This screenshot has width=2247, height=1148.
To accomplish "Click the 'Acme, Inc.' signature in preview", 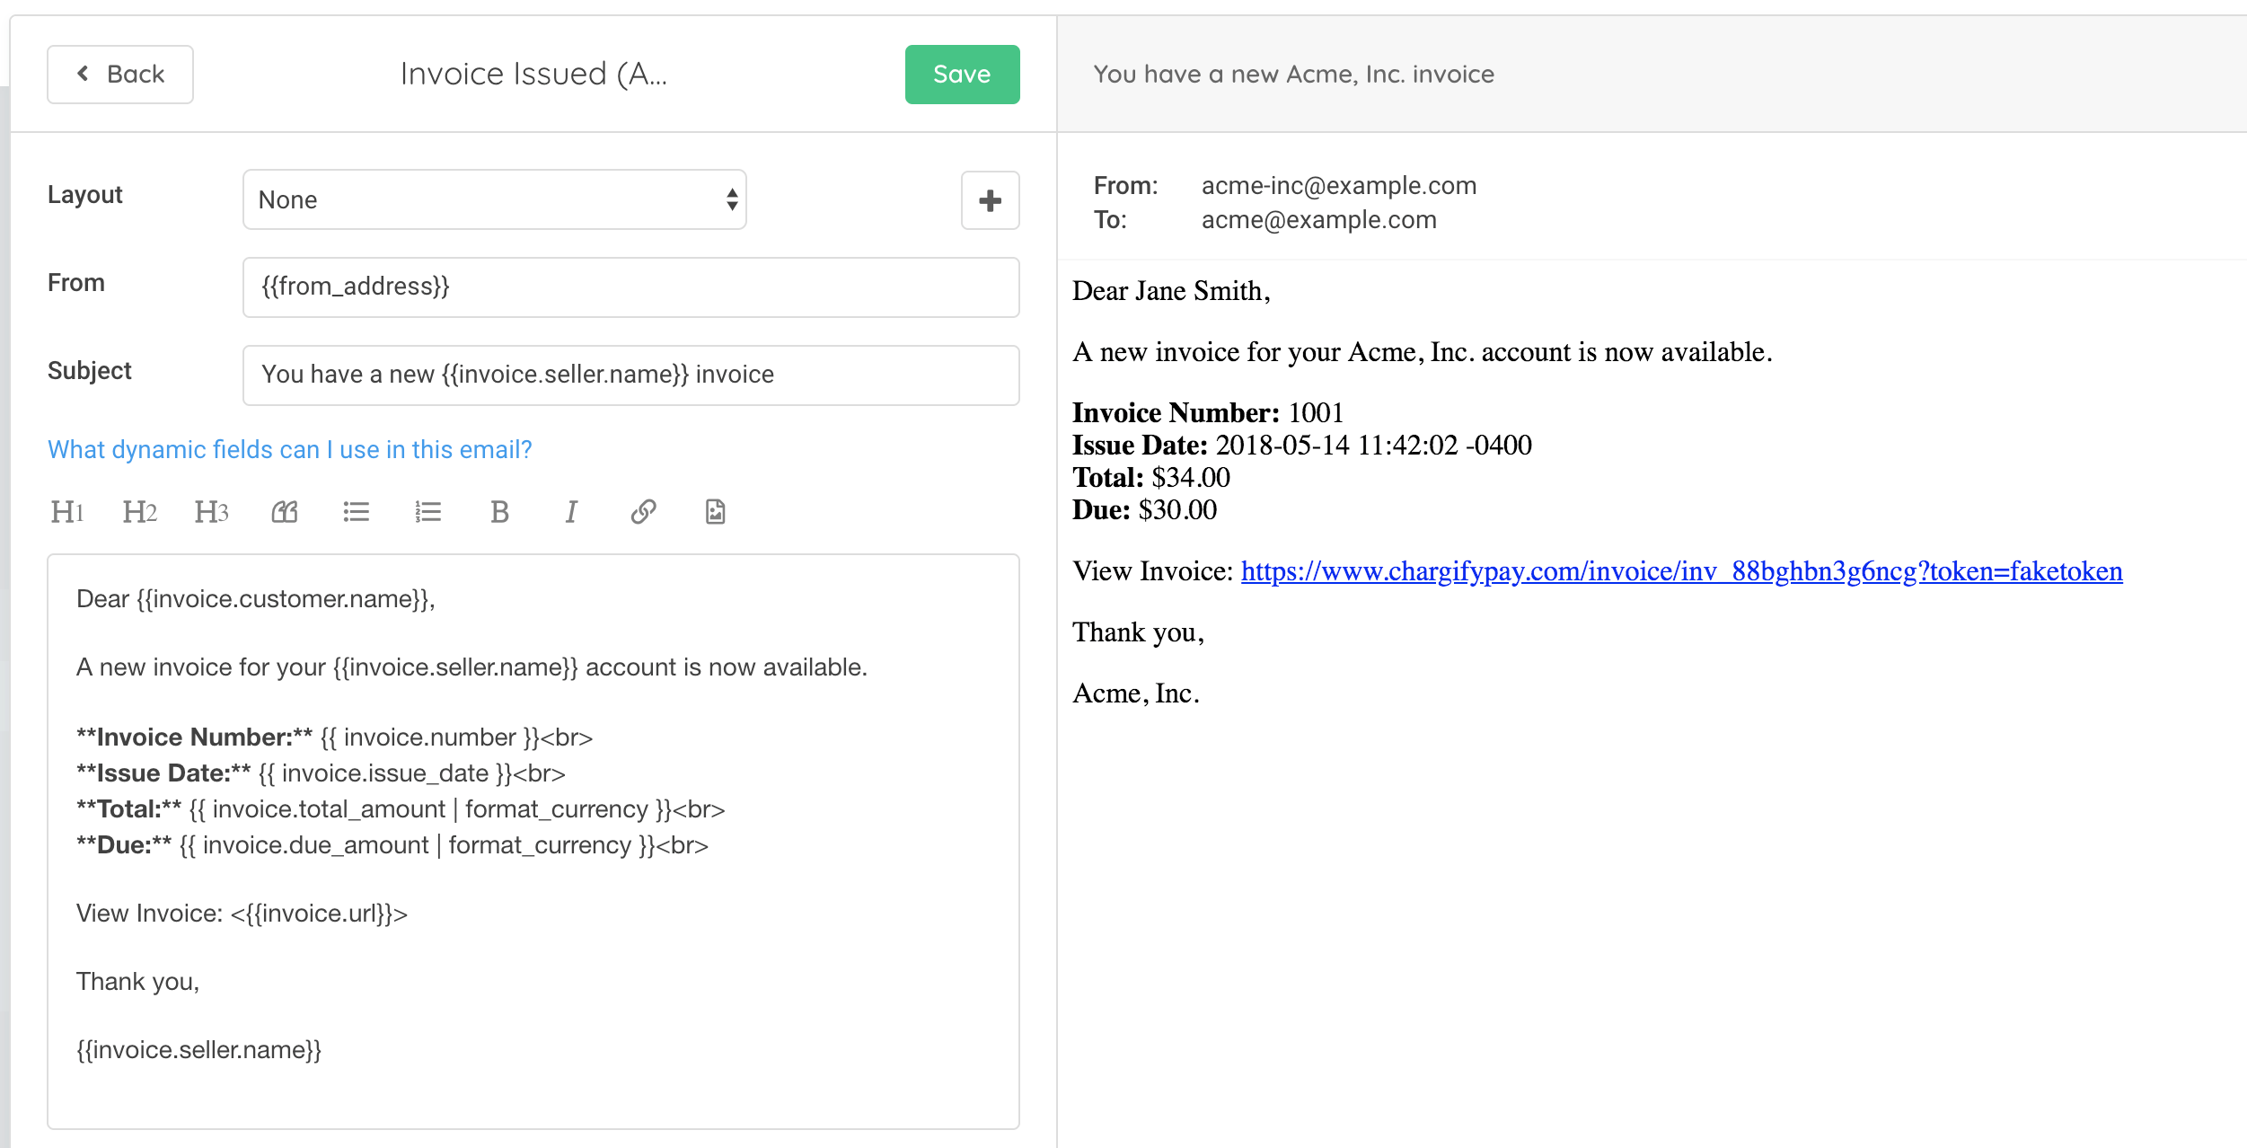I will [x=1136, y=693].
